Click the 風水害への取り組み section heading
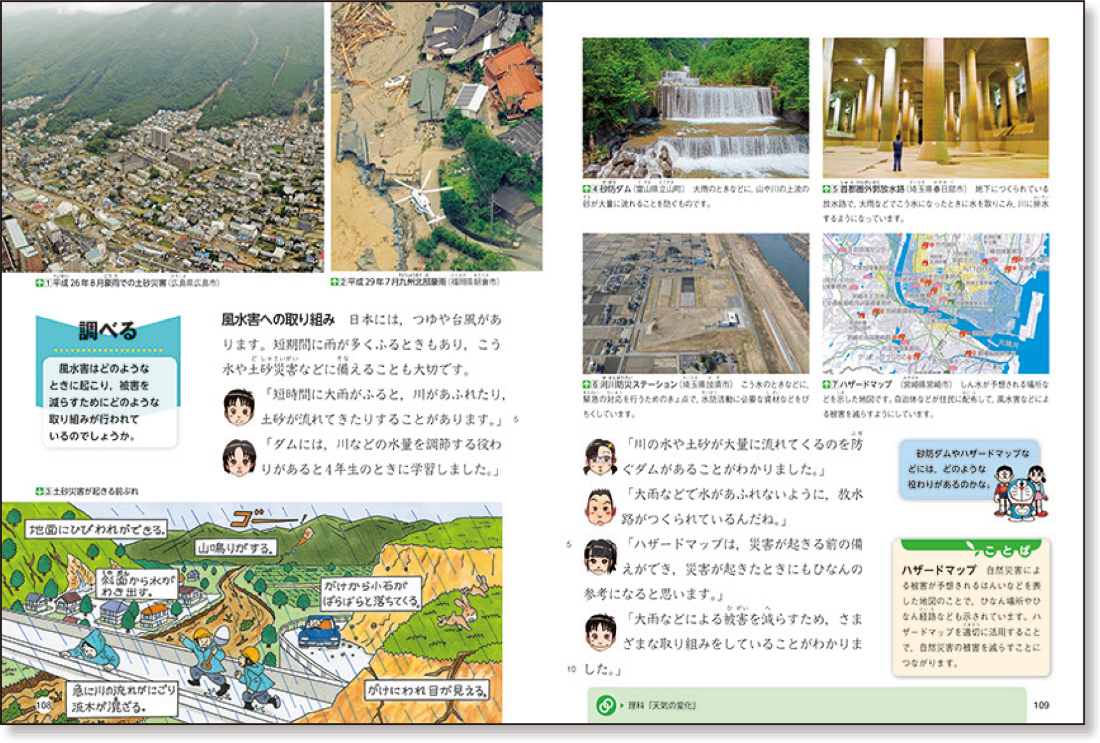1100x743 pixels. (x=278, y=319)
